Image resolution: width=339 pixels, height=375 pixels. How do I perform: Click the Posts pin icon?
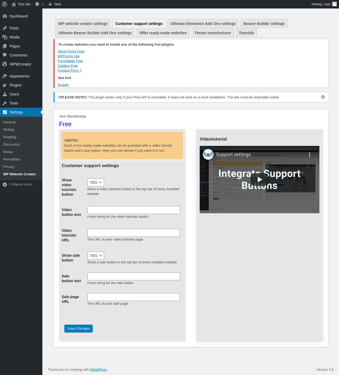click(x=5, y=28)
